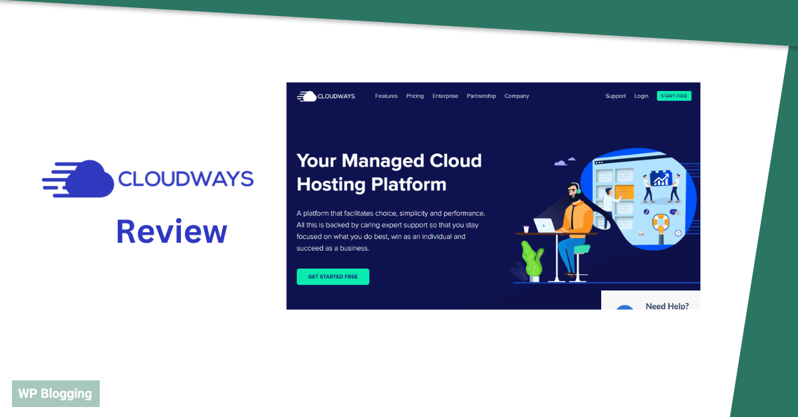The image size is (798, 417).
Task: Click the WP Blogging badge
Action: pyautogui.click(x=56, y=394)
